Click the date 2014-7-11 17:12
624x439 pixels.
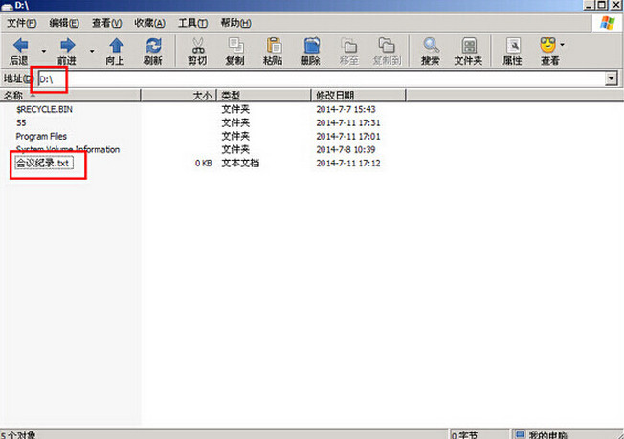pyautogui.click(x=348, y=163)
